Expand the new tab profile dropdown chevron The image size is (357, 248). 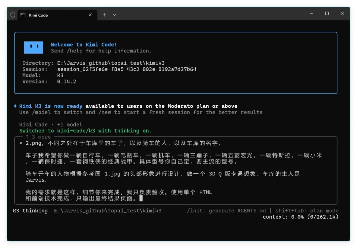(114, 15)
